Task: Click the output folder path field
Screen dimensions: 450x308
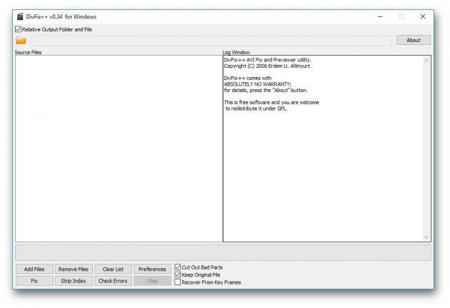Action: (211, 41)
